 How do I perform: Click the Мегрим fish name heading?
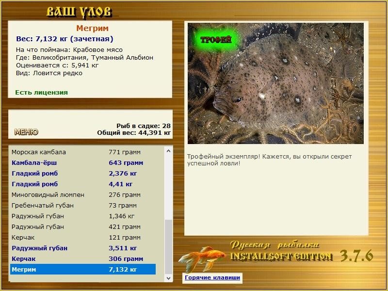(x=92, y=28)
